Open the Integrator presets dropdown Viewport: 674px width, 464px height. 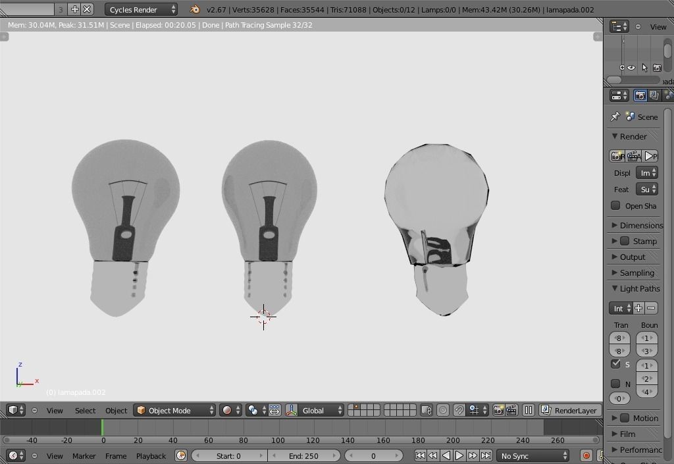point(621,308)
